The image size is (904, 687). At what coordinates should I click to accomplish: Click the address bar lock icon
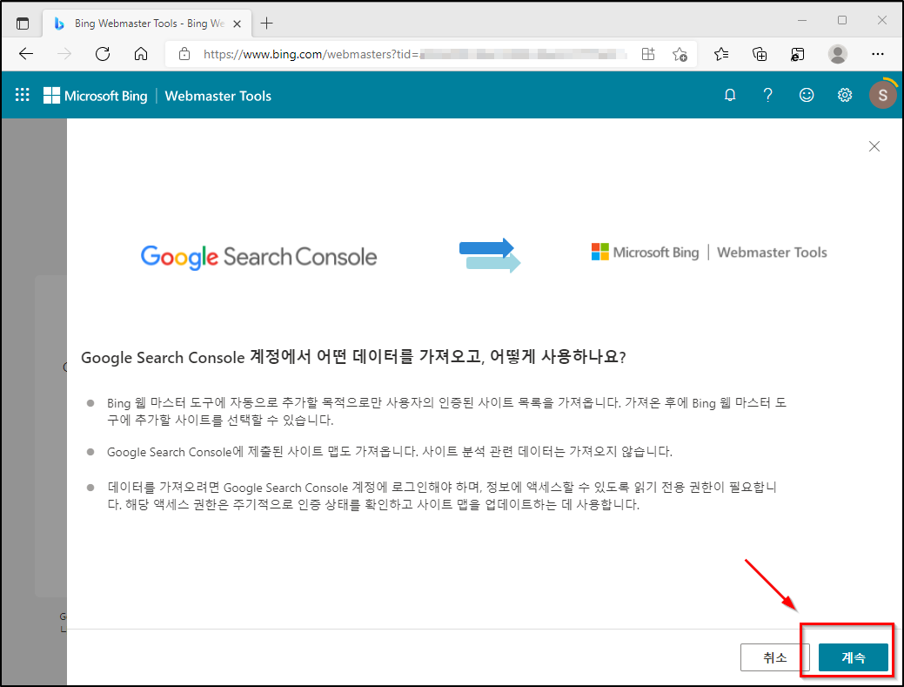tap(184, 54)
